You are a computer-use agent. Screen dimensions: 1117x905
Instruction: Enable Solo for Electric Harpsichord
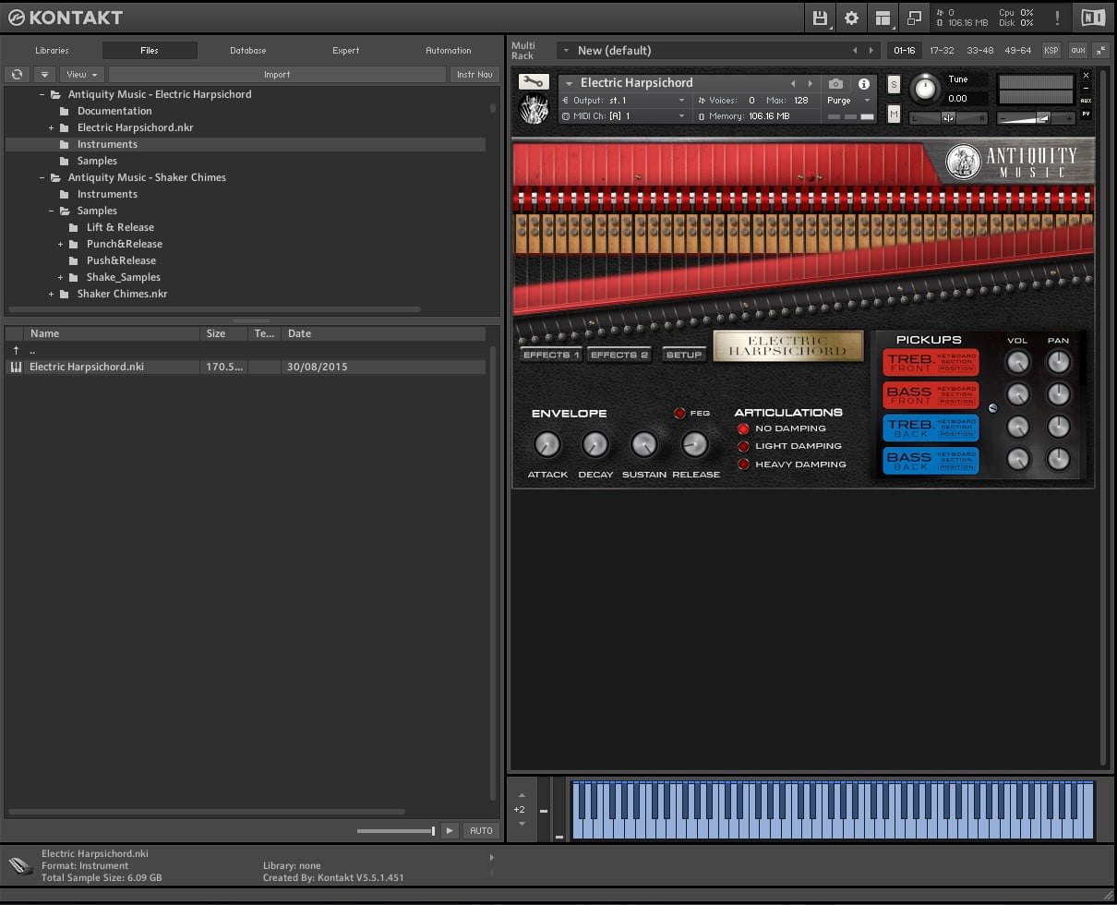pyautogui.click(x=894, y=83)
